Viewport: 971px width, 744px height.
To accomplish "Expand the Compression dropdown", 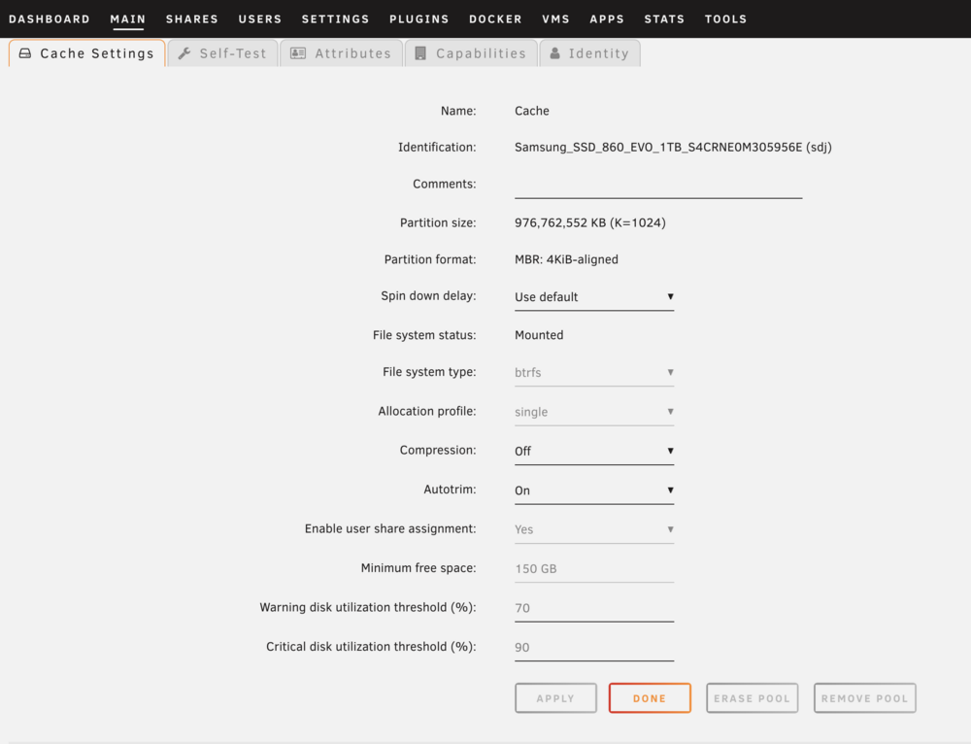I will 594,451.
